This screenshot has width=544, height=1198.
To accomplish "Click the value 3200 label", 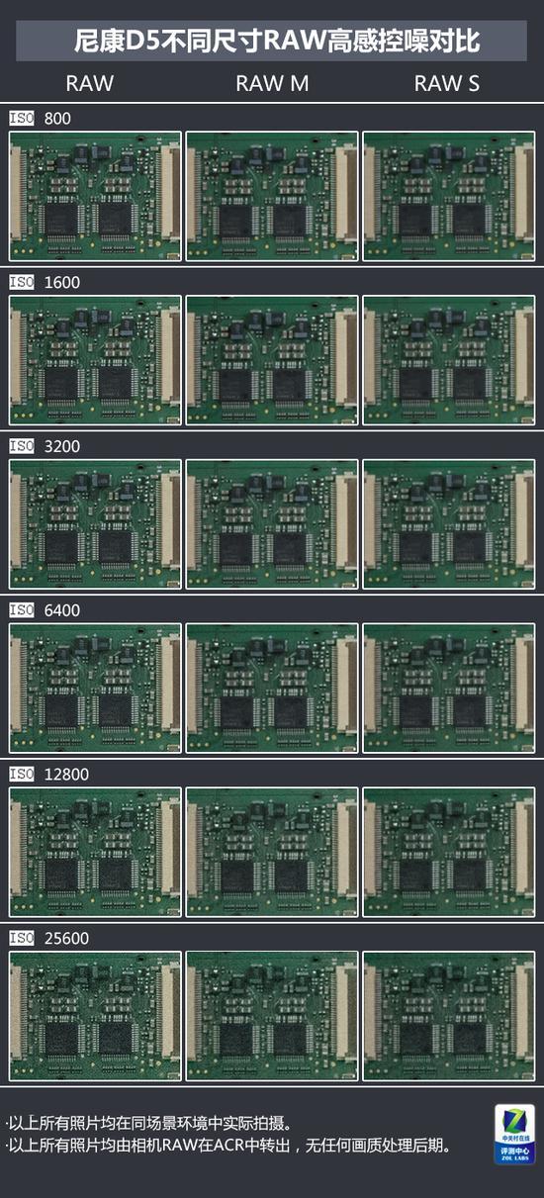I will [62, 446].
